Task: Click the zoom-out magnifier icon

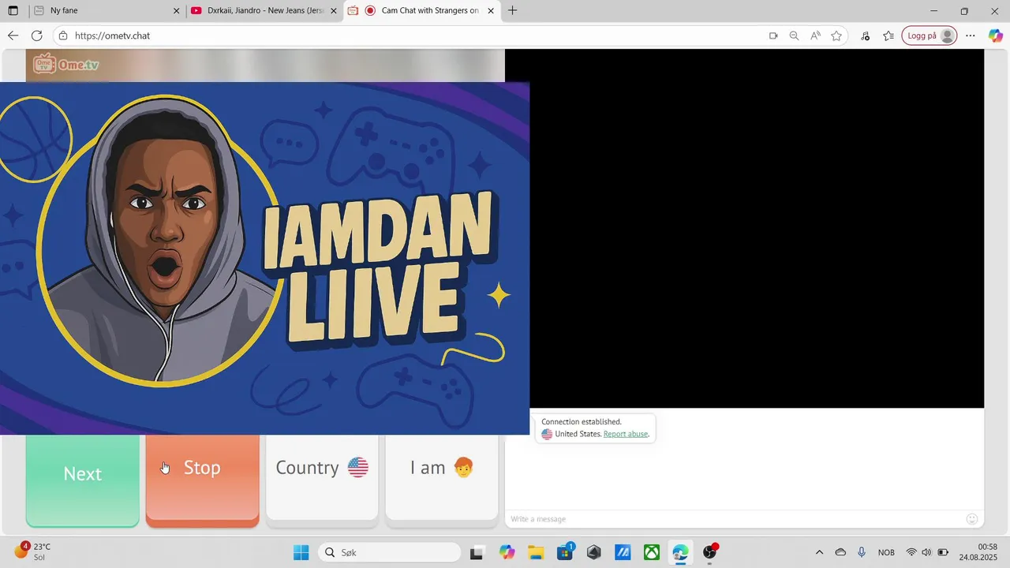Action: click(x=794, y=35)
